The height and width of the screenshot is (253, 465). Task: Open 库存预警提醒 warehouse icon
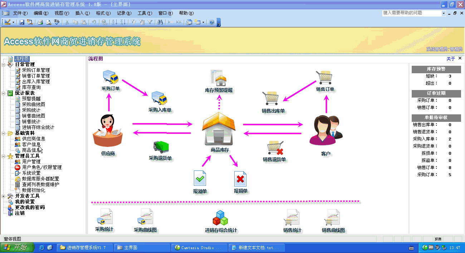click(x=219, y=78)
